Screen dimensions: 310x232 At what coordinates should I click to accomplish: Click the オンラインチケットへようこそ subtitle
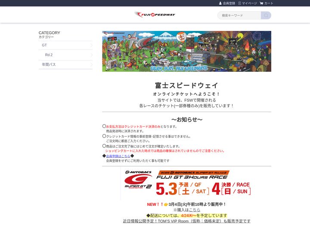tap(186, 94)
